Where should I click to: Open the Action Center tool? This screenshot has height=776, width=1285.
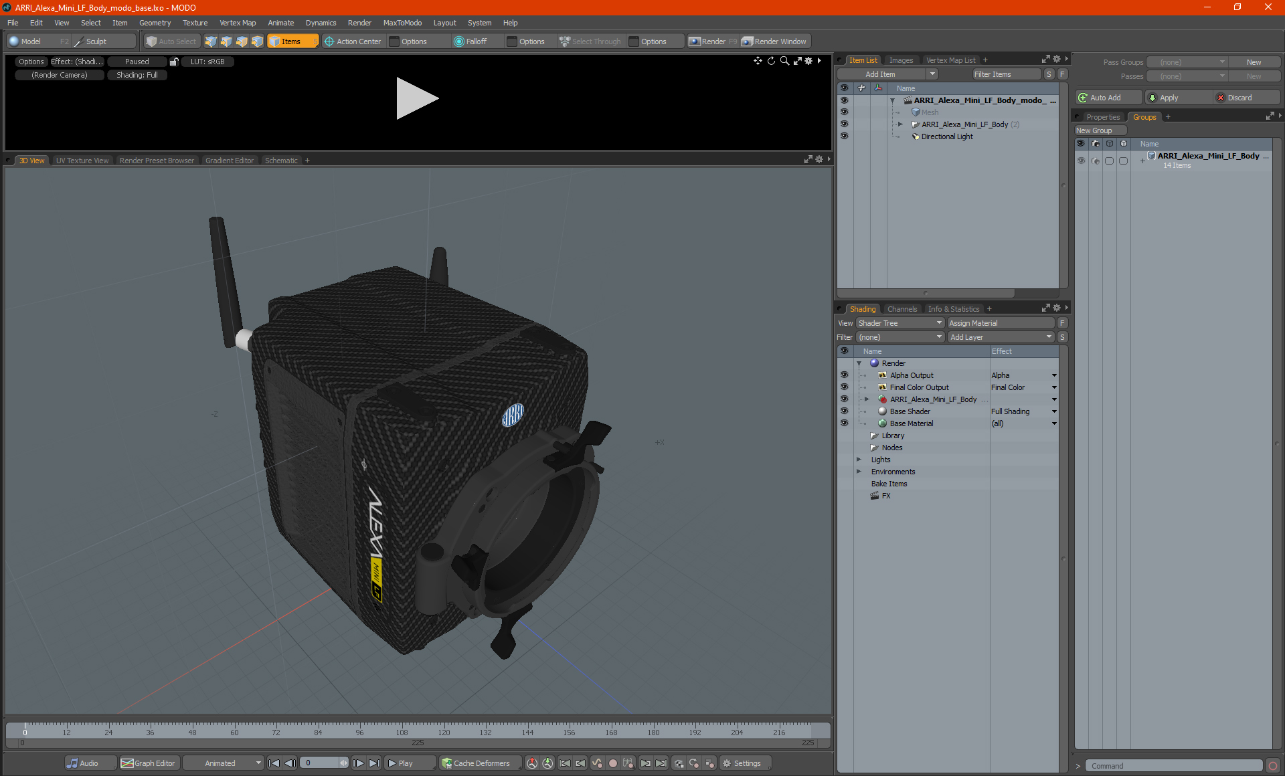353,41
